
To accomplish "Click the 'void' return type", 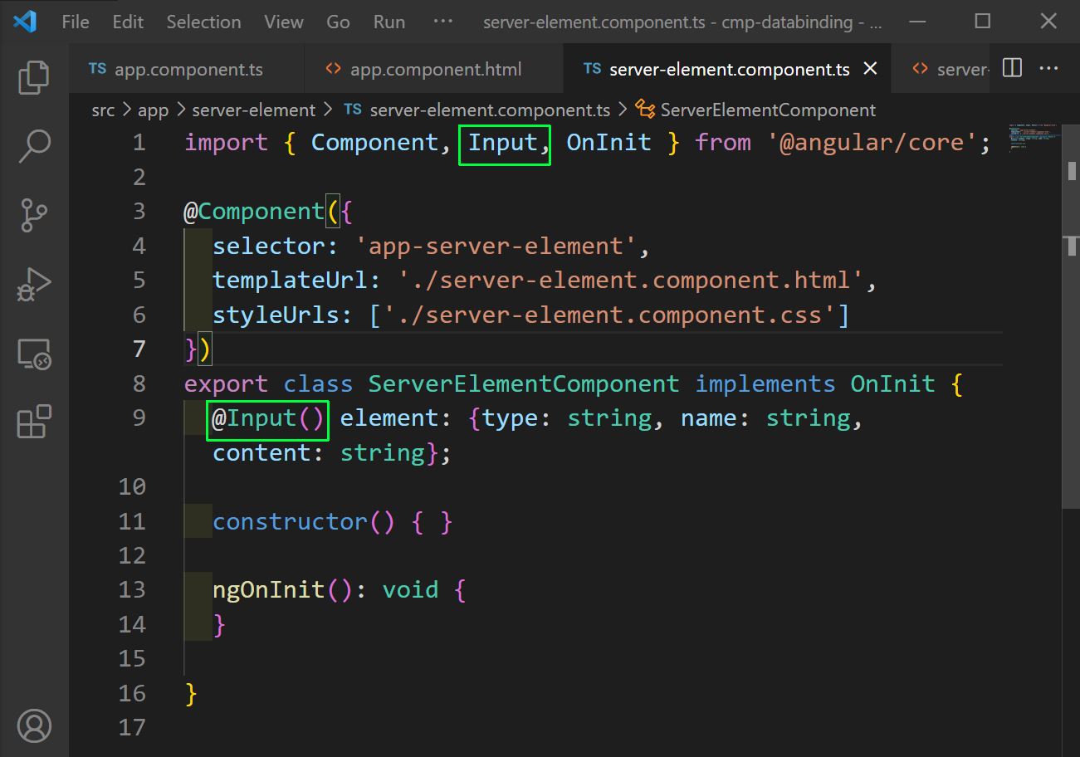I will [x=410, y=590].
